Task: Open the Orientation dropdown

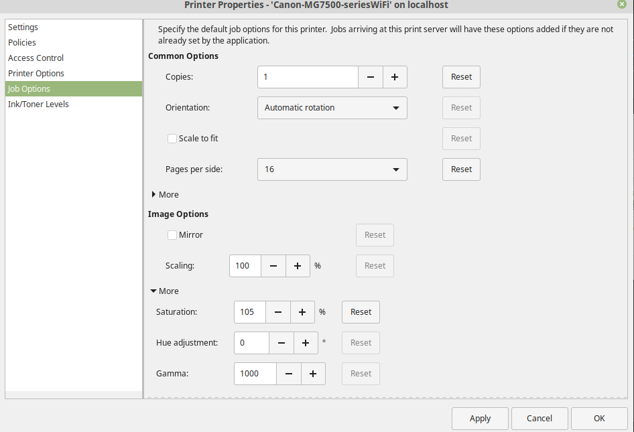Action: click(x=332, y=108)
